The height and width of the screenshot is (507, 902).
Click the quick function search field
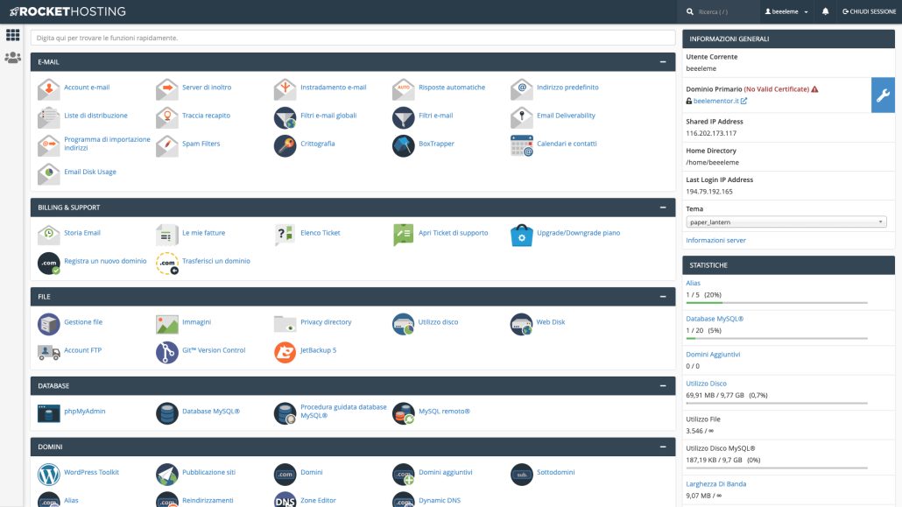point(350,38)
